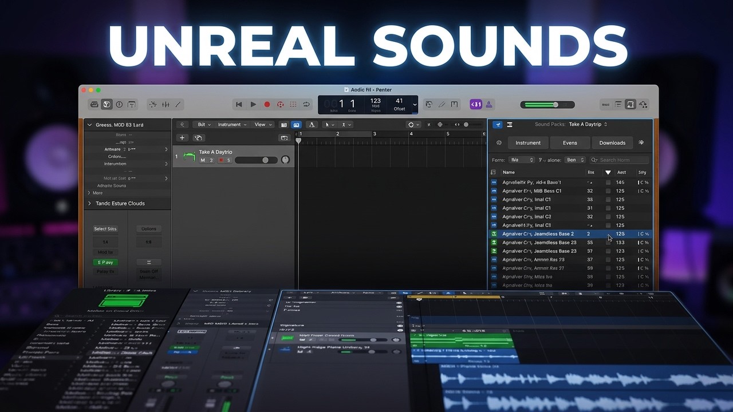This screenshot has width=733, height=412.
Task: Open the Loop Browser icon in control bar
Action: 630,105
